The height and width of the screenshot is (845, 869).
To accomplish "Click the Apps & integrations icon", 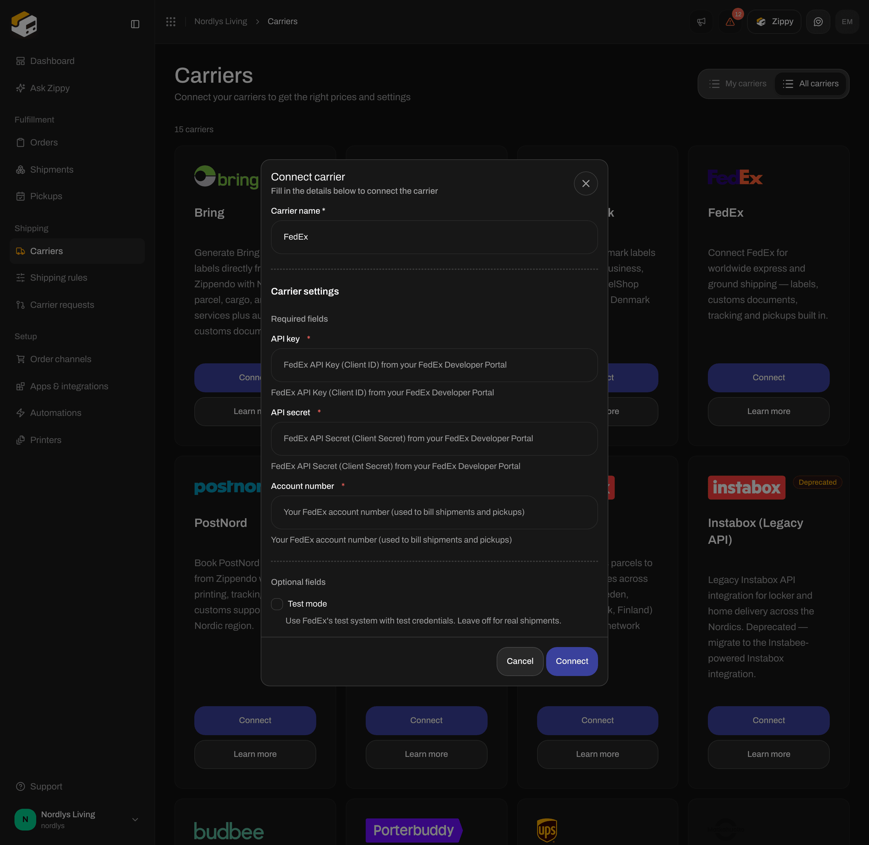I will tap(21, 386).
